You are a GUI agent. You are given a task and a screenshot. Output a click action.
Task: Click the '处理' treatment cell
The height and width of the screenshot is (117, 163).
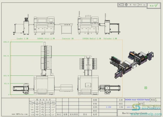click(95, 114)
